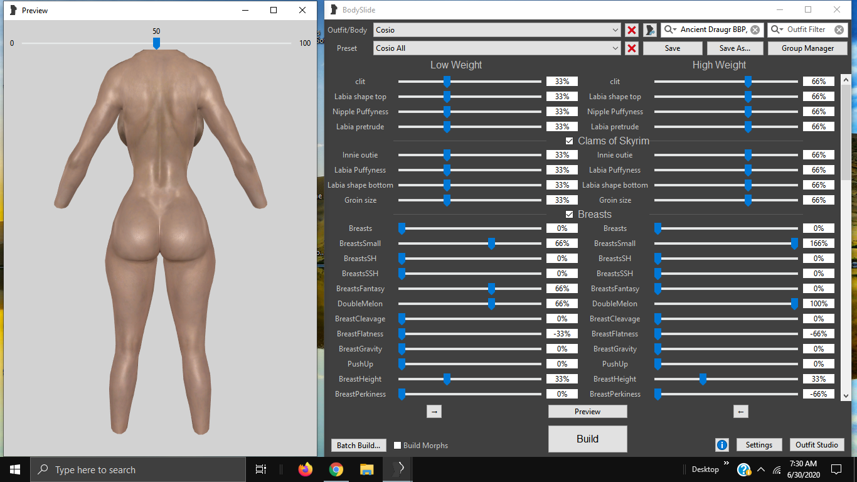Image resolution: width=857 pixels, height=482 pixels.
Task: Open the taskbar clock showing 7:30 AM
Action: (802, 469)
